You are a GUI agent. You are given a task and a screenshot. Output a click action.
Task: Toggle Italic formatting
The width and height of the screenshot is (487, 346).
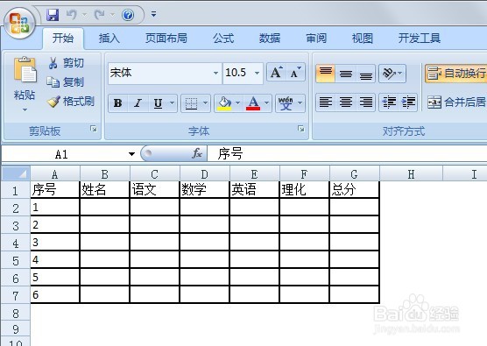(x=138, y=103)
